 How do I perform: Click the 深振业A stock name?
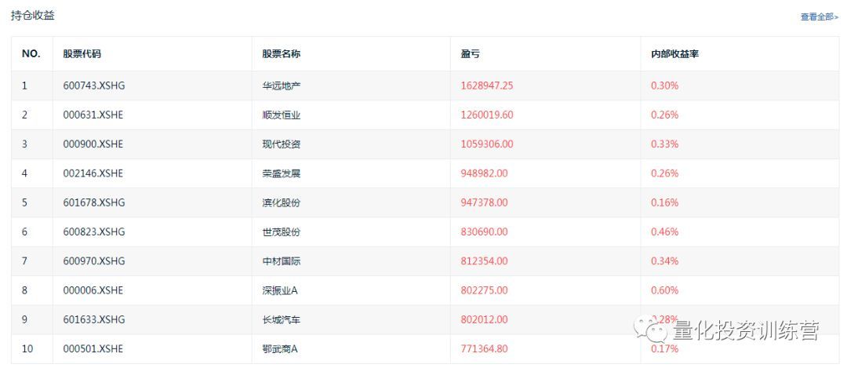point(280,290)
